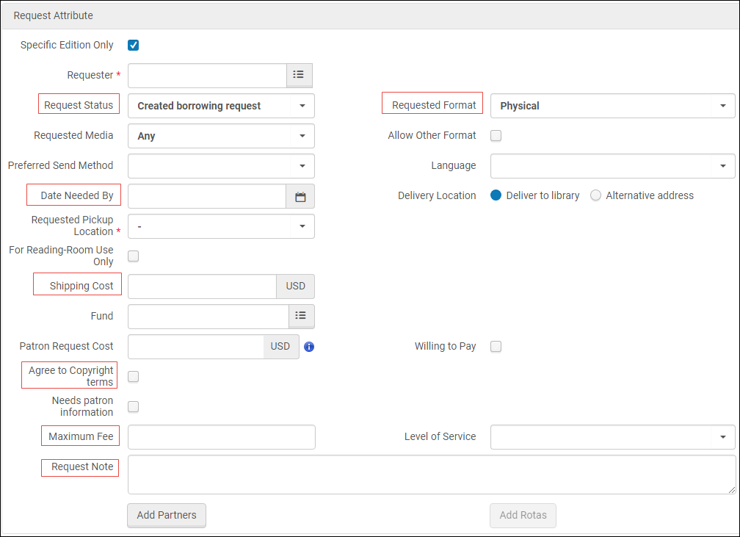Click into the Request Note text area
740x537 pixels.
[x=432, y=475]
